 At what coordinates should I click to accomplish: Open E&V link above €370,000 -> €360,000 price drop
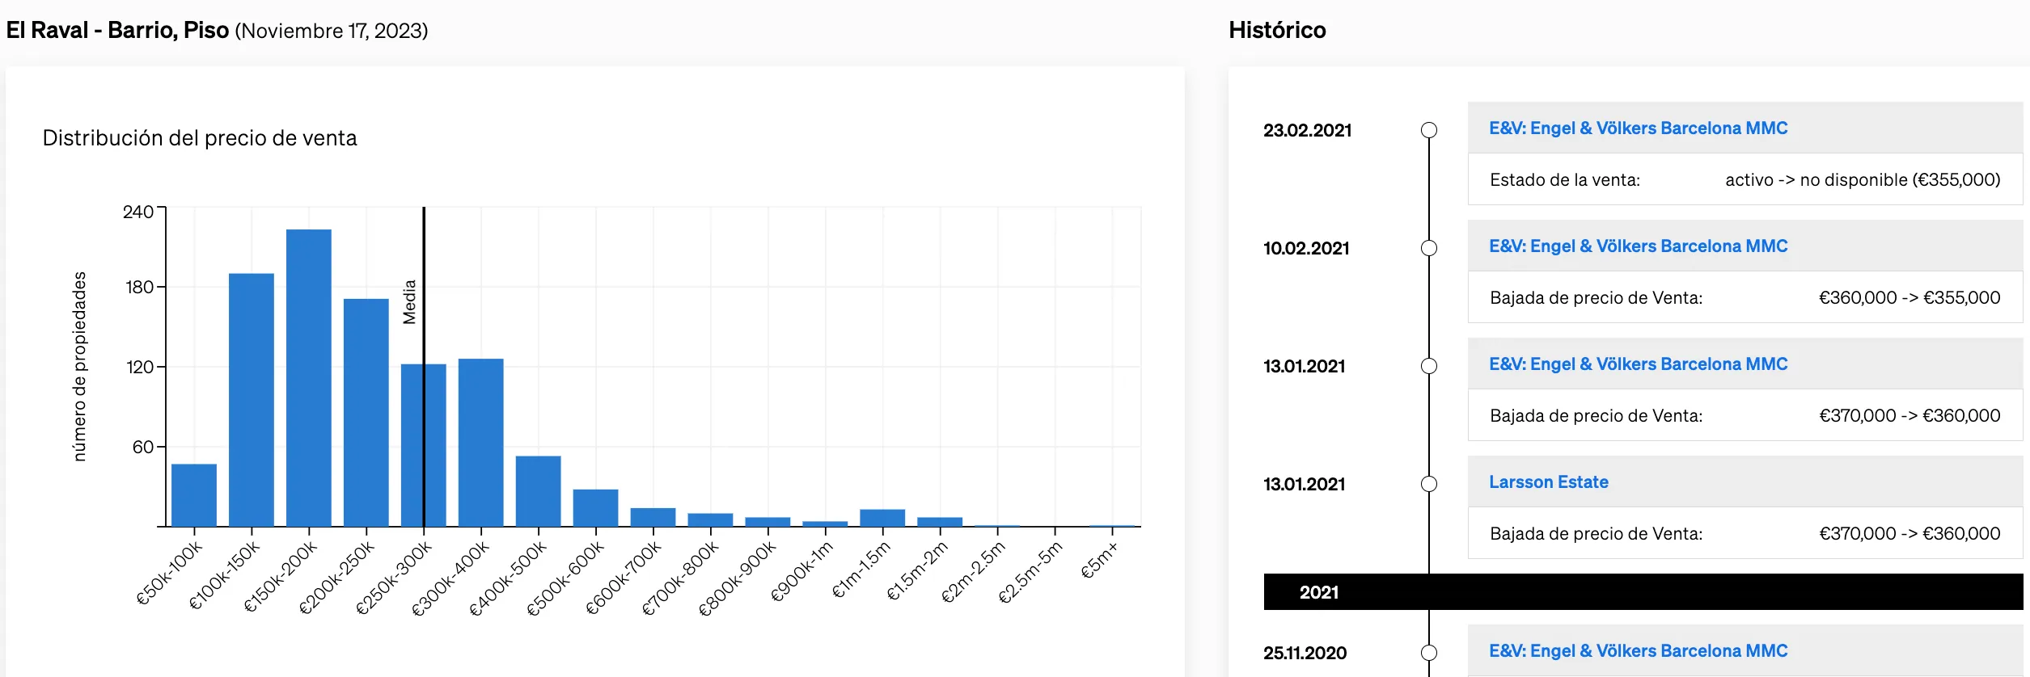click(x=1638, y=364)
